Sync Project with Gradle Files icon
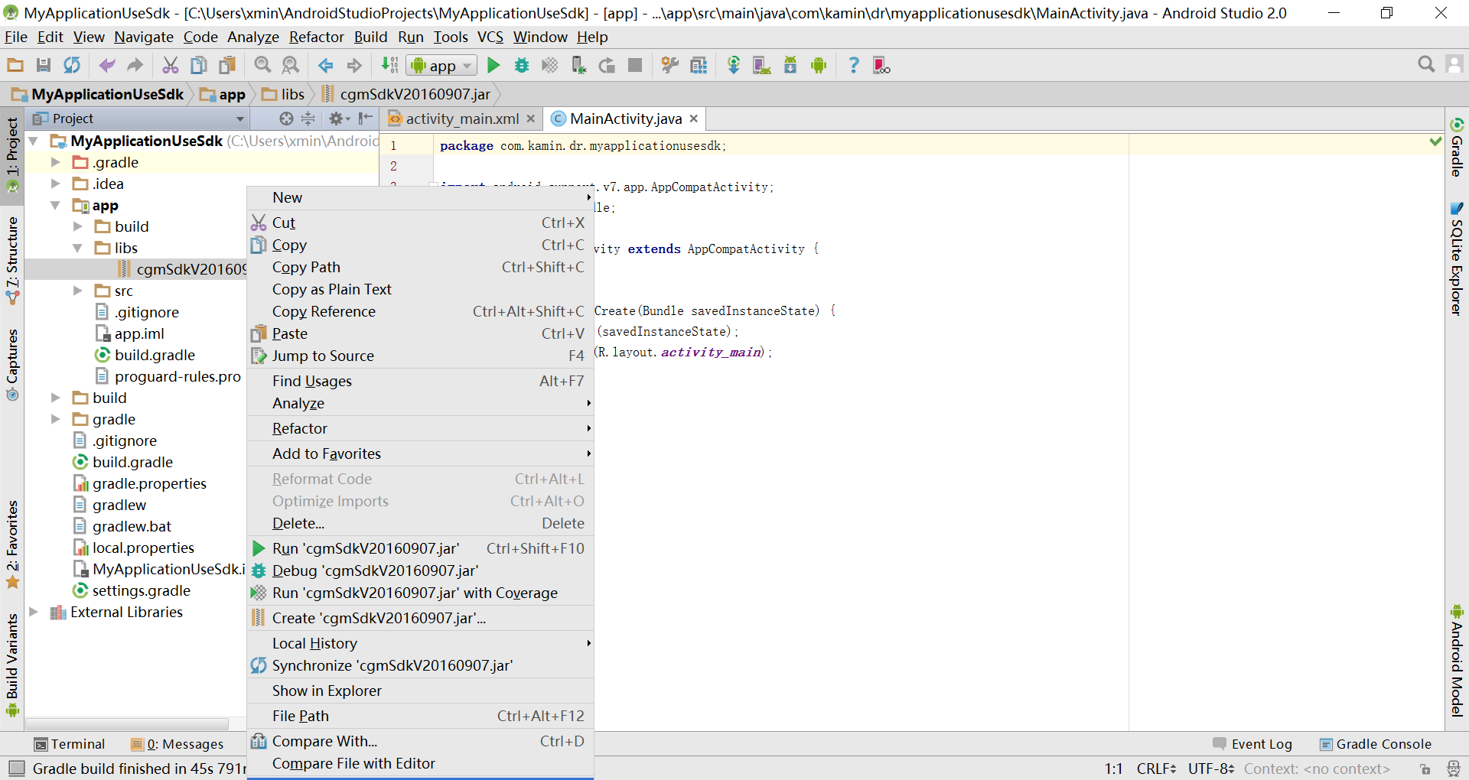This screenshot has height=780, width=1469. (x=734, y=66)
